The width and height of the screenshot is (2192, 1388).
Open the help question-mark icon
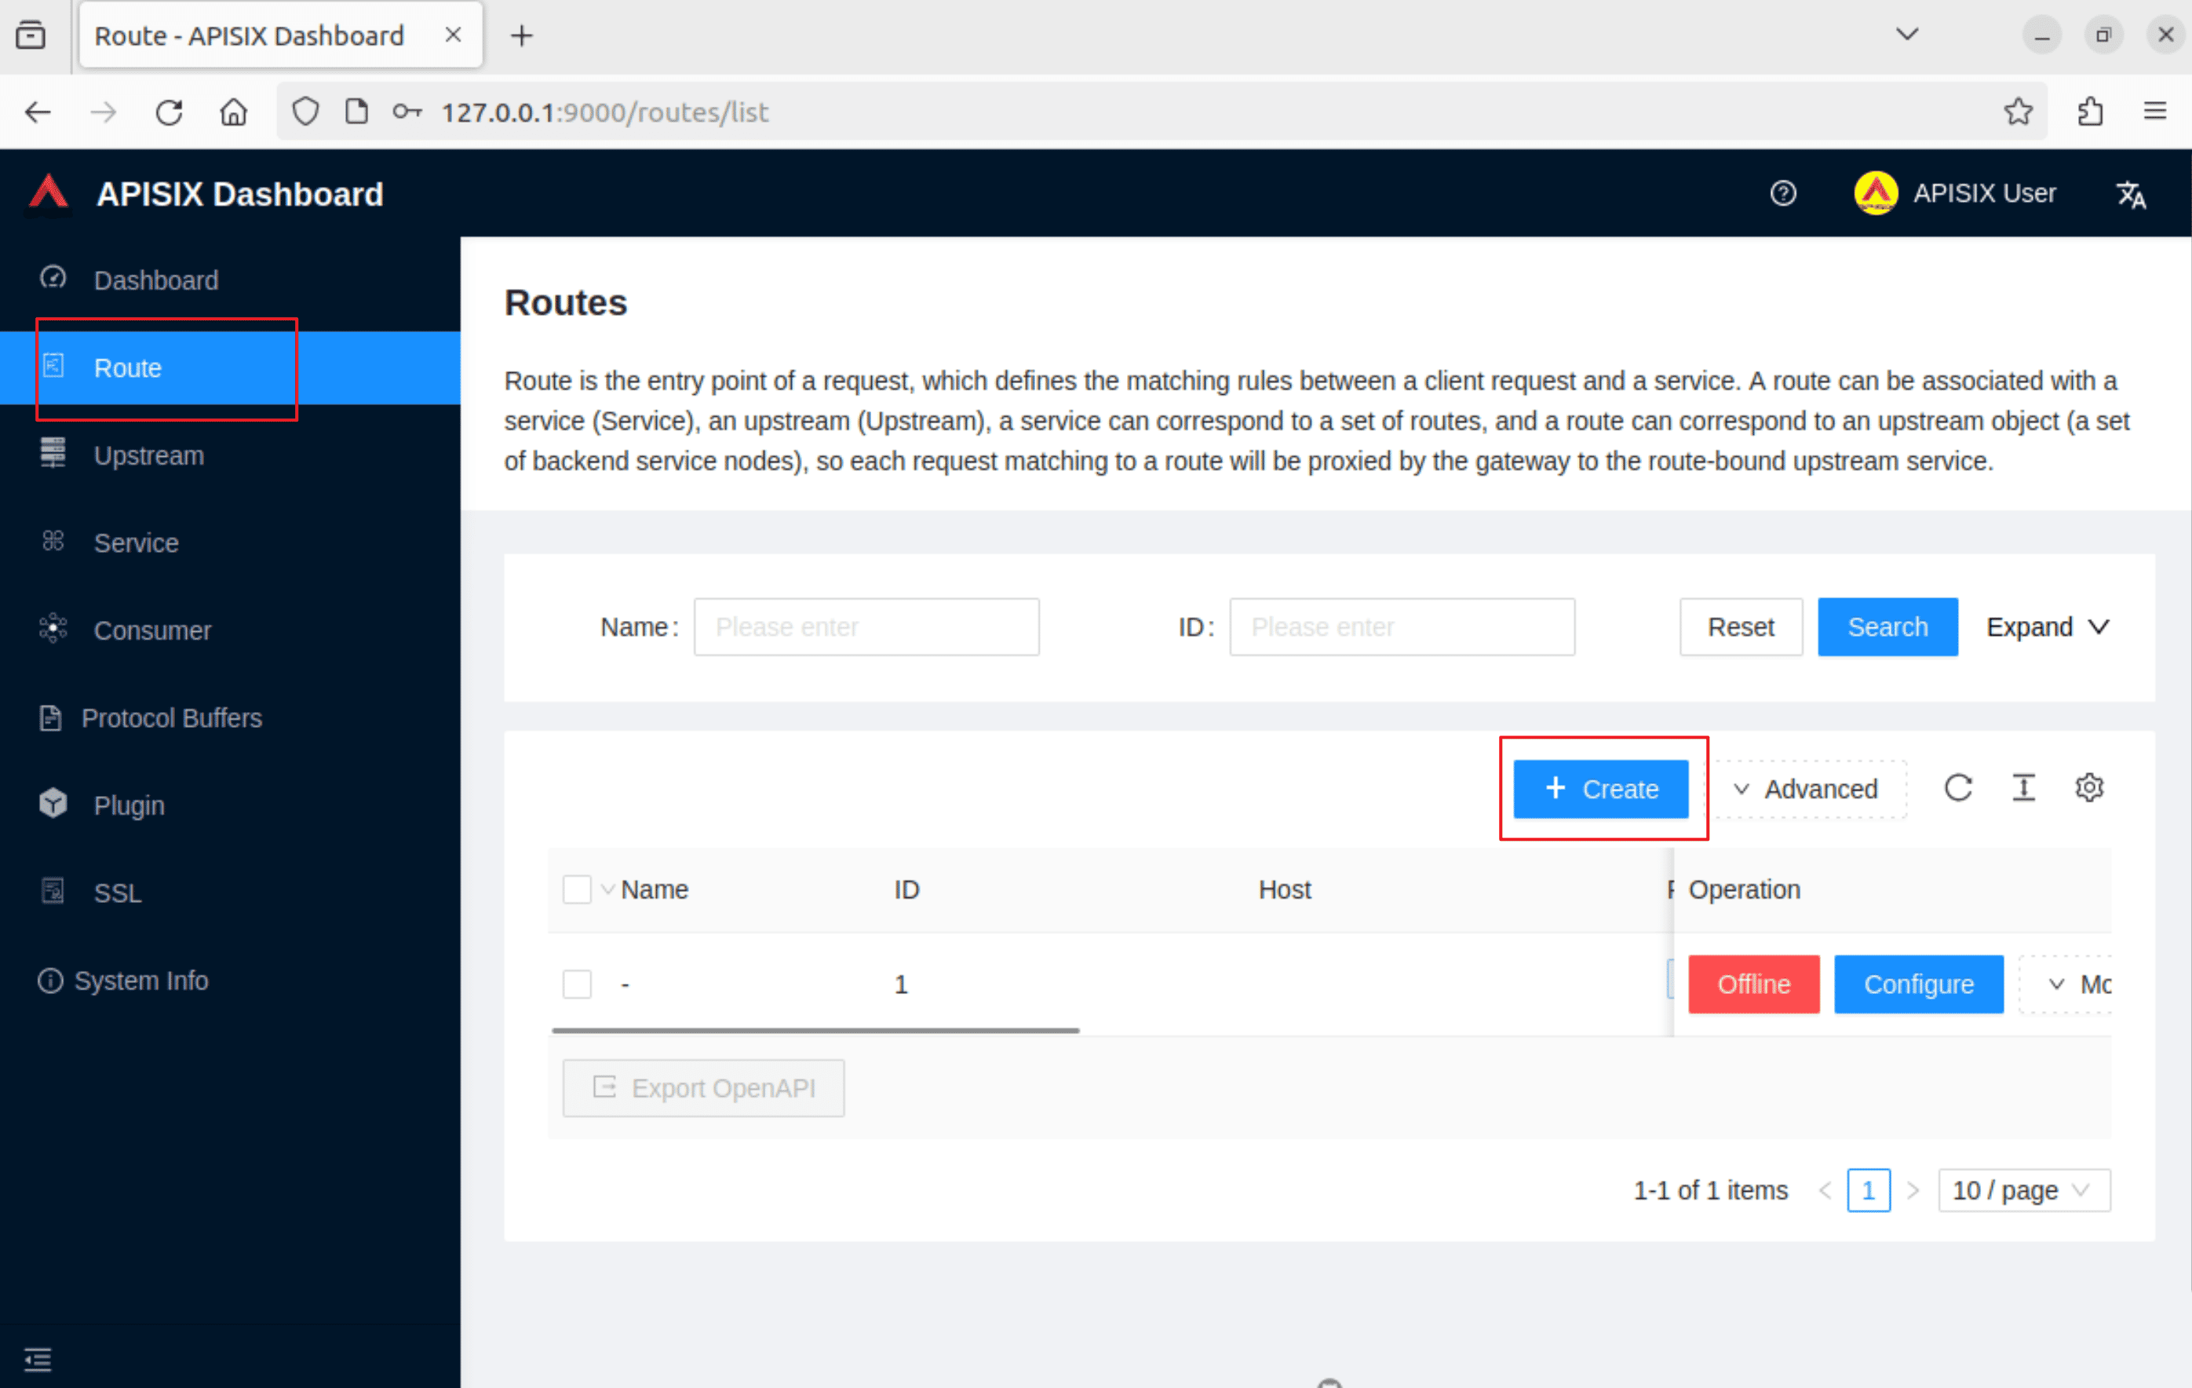[x=1782, y=194]
